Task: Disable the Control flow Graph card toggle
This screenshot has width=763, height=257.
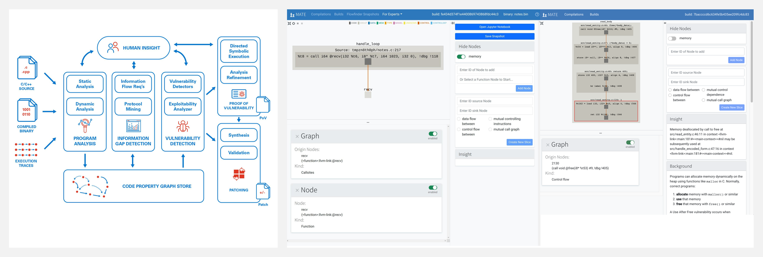Action: pos(630,143)
